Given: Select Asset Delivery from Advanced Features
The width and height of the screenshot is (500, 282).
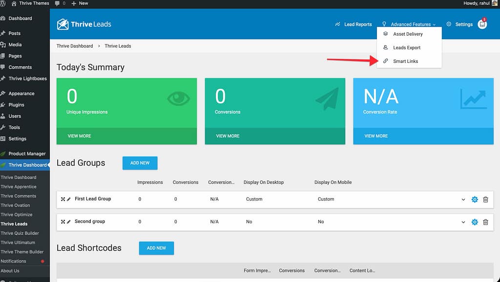Looking at the screenshot, I should [x=408, y=34].
